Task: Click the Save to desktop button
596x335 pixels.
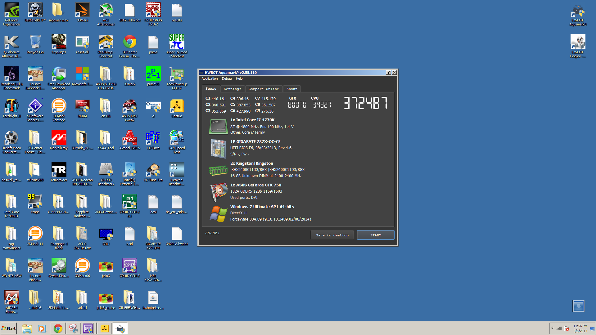Action: pyautogui.click(x=332, y=235)
